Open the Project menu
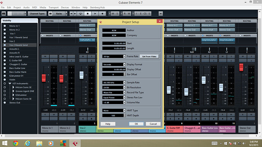This screenshot has height=147, width=262. click(17, 7)
